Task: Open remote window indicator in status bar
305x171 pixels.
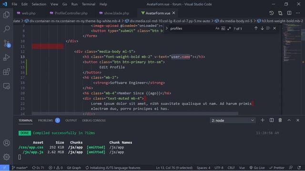Action: pyautogui.click(x=4, y=168)
